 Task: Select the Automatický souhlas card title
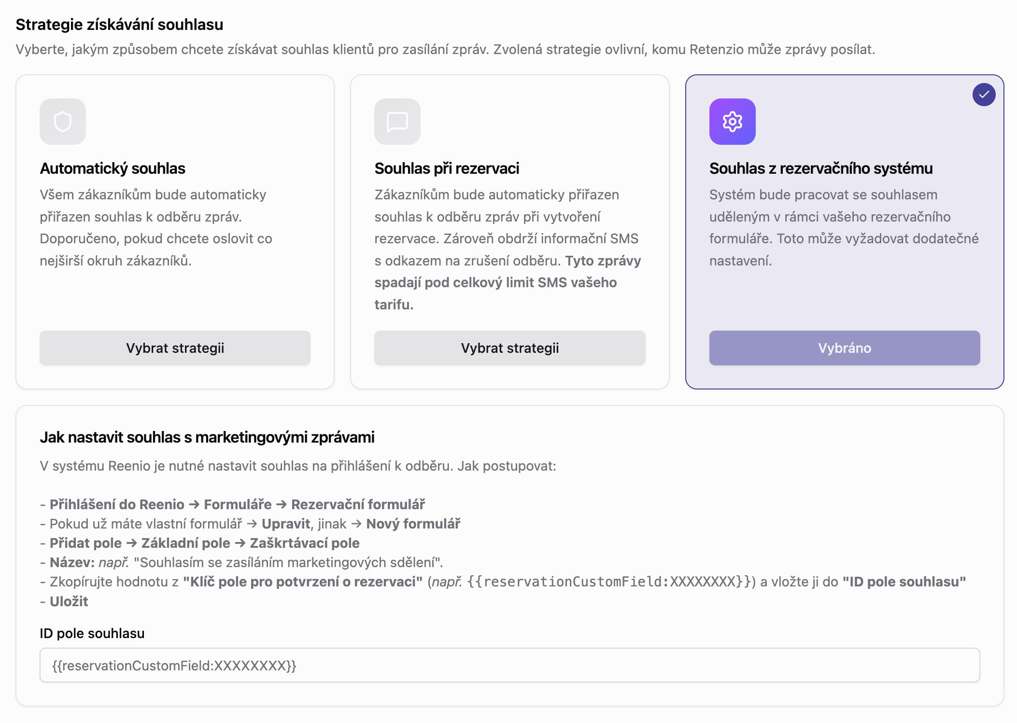click(x=113, y=168)
